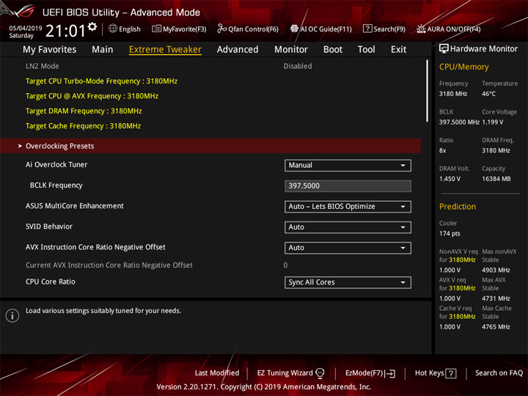This screenshot has width=528, height=396.
Task: Expand Overclocking Presets submenu
Action: [210, 146]
